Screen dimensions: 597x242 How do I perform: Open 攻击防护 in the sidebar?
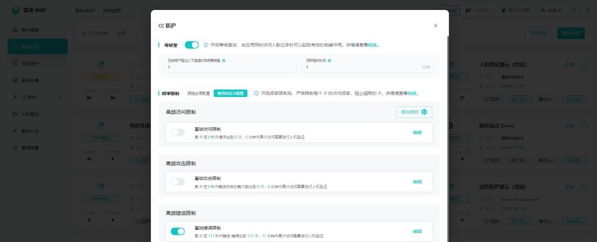tap(38, 63)
